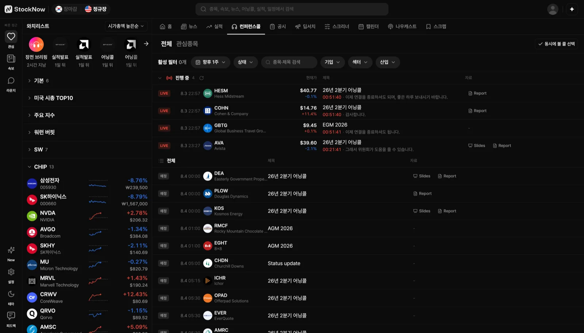
Task: Click the MU Micron logo
Action: [x=32, y=265]
